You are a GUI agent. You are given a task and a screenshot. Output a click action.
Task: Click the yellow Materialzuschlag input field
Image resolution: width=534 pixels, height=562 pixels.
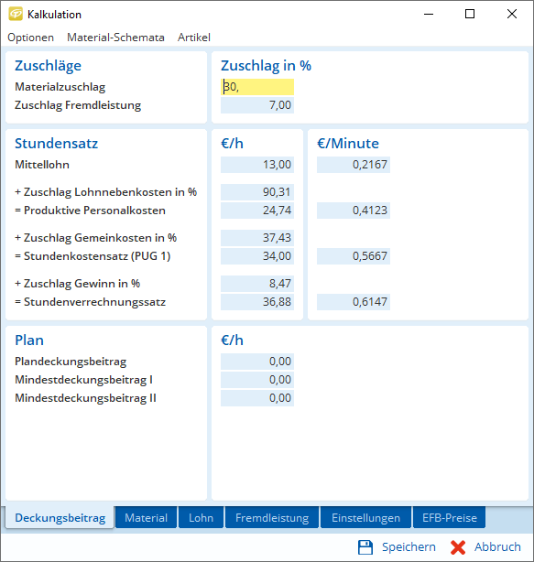pyautogui.click(x=257, y=87)
